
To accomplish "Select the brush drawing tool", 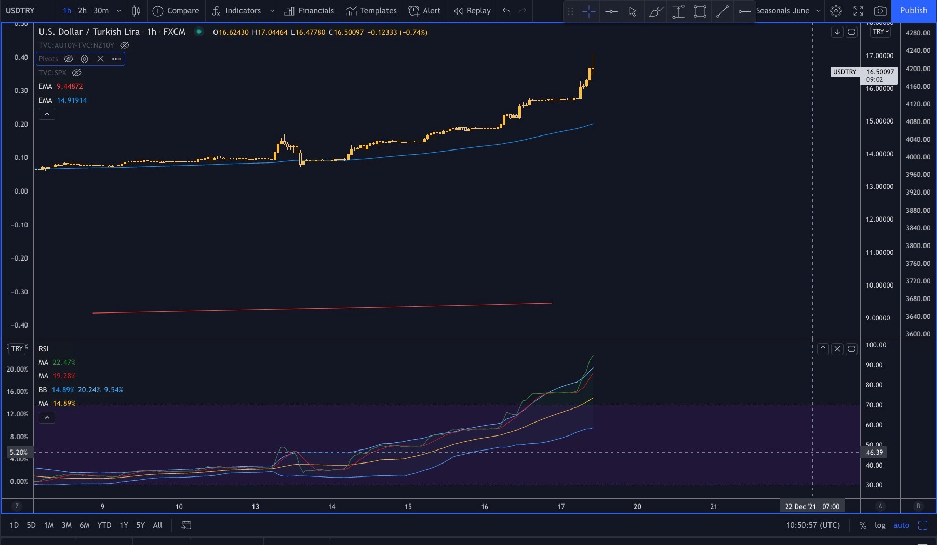I will click(x=655, y=11).
